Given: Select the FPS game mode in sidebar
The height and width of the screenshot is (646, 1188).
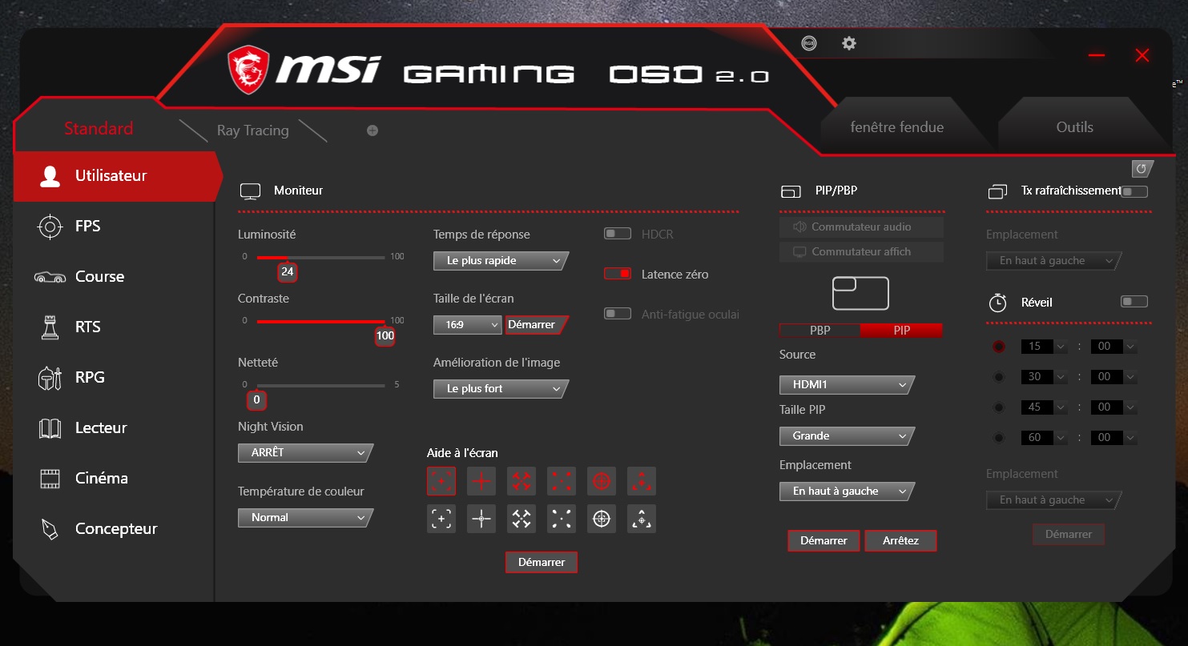Looking at the screenshot, I should tap(88, 226).
